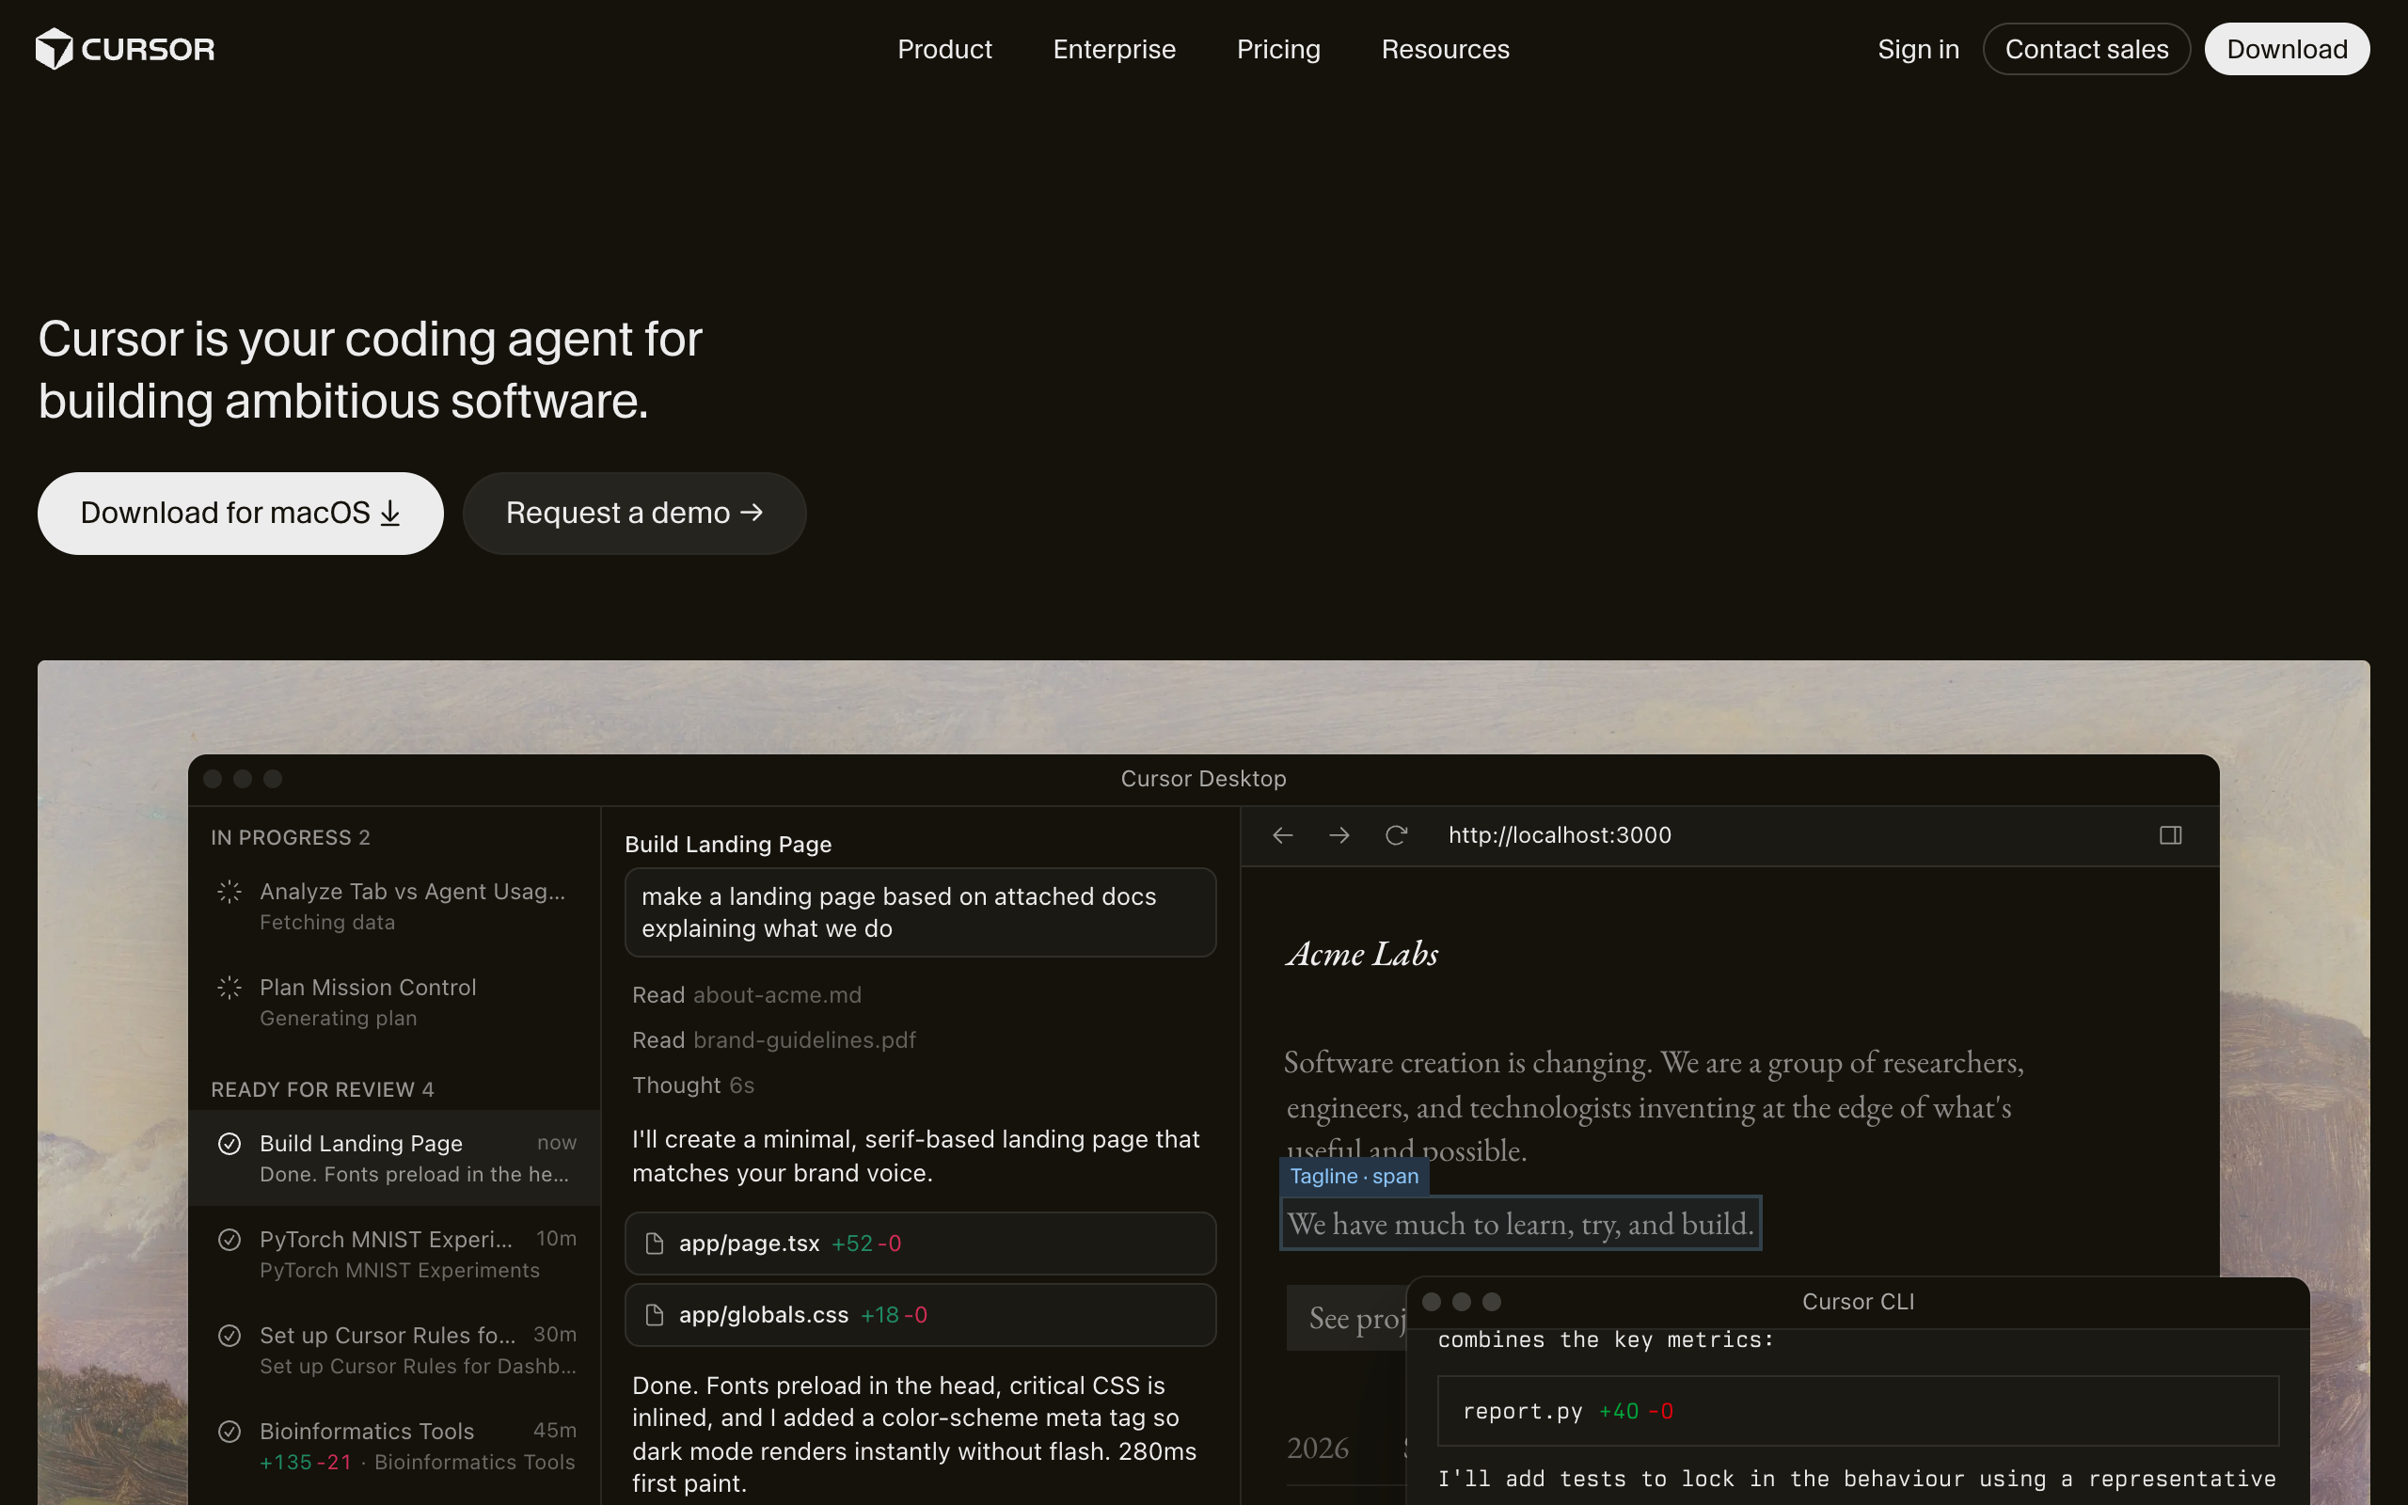Click the browser reload icon
The width and height of the screenshot is (2408, 1505).
[1396, 835]
